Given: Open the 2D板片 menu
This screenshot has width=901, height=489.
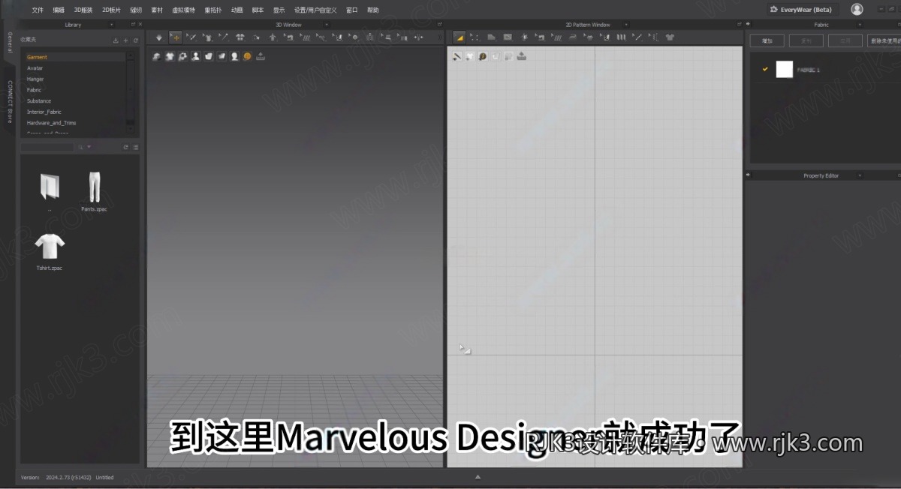Looking at the screenshot, I should click(x=111, y=10).
